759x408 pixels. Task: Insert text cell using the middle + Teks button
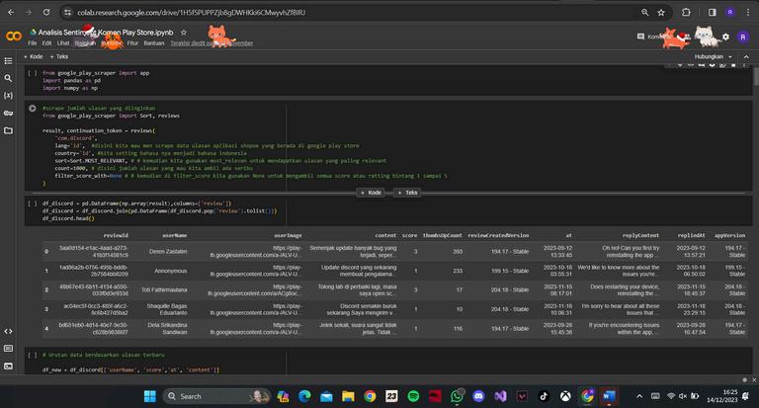point(407,193)
